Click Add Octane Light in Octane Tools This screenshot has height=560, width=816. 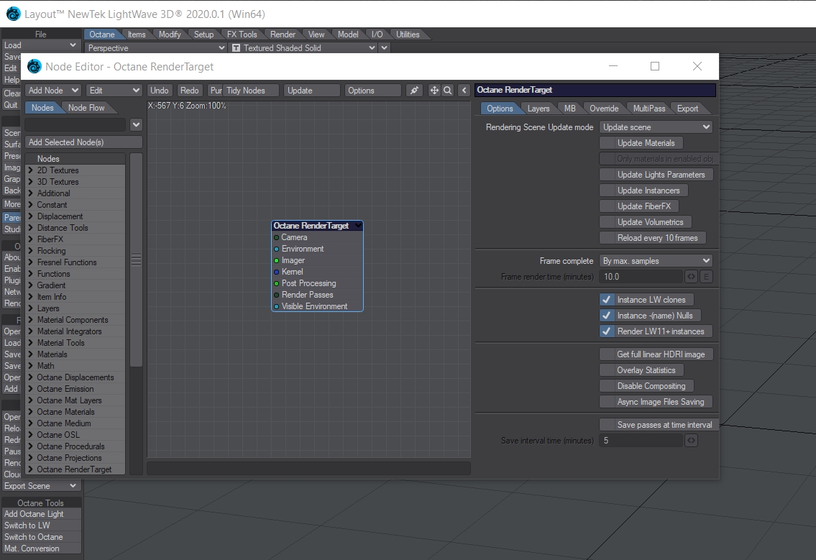point(41,514)
